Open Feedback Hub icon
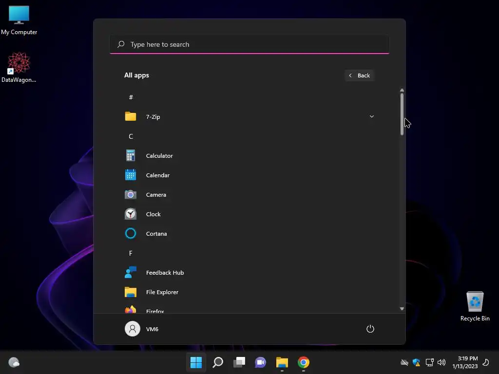 tap(131, 272)
